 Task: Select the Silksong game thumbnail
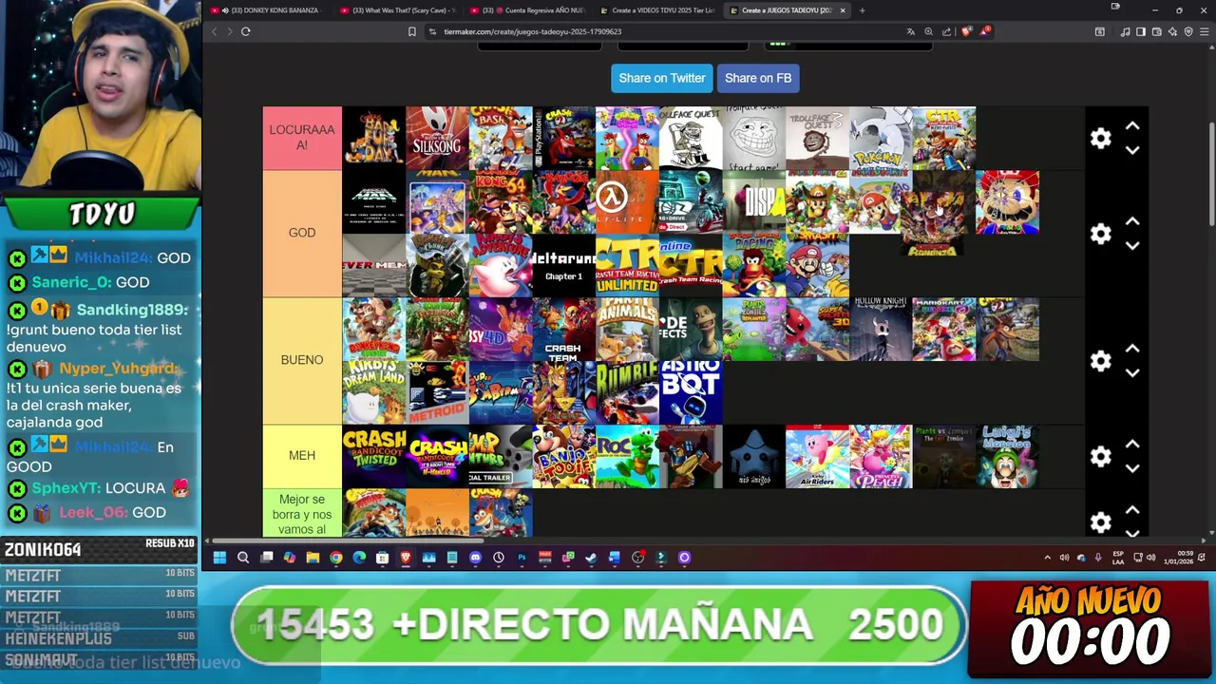point(437,138)
